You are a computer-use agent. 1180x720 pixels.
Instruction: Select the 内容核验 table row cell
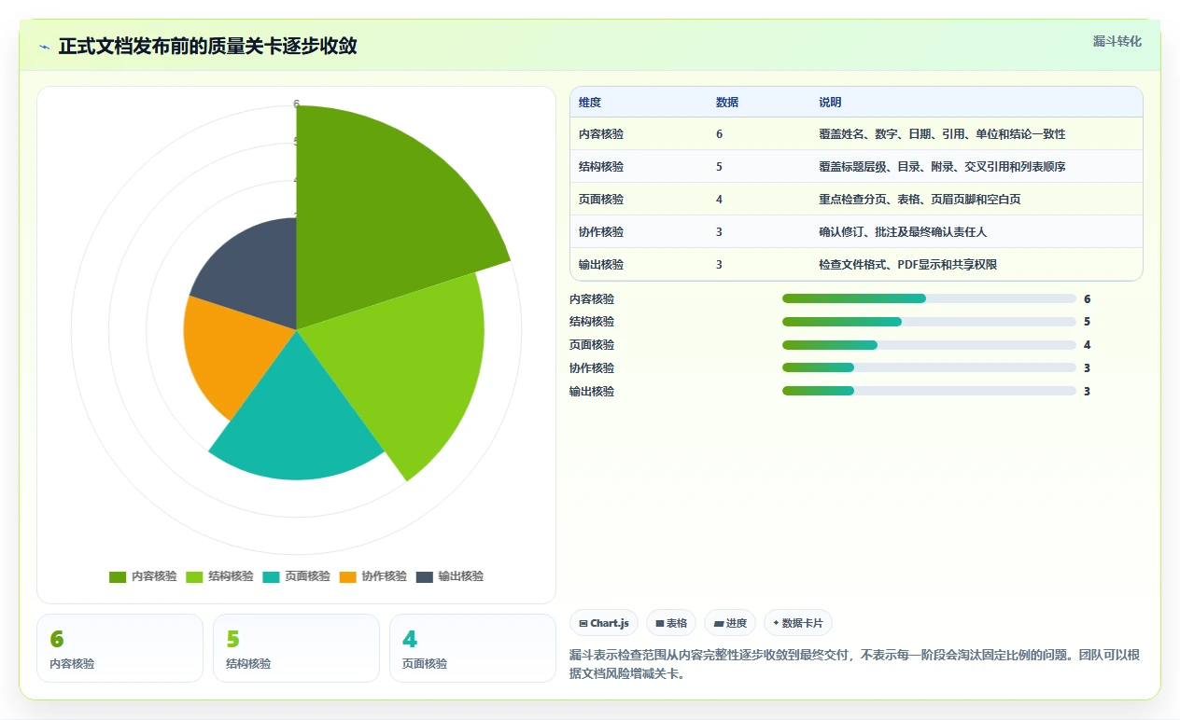[601, 134]
